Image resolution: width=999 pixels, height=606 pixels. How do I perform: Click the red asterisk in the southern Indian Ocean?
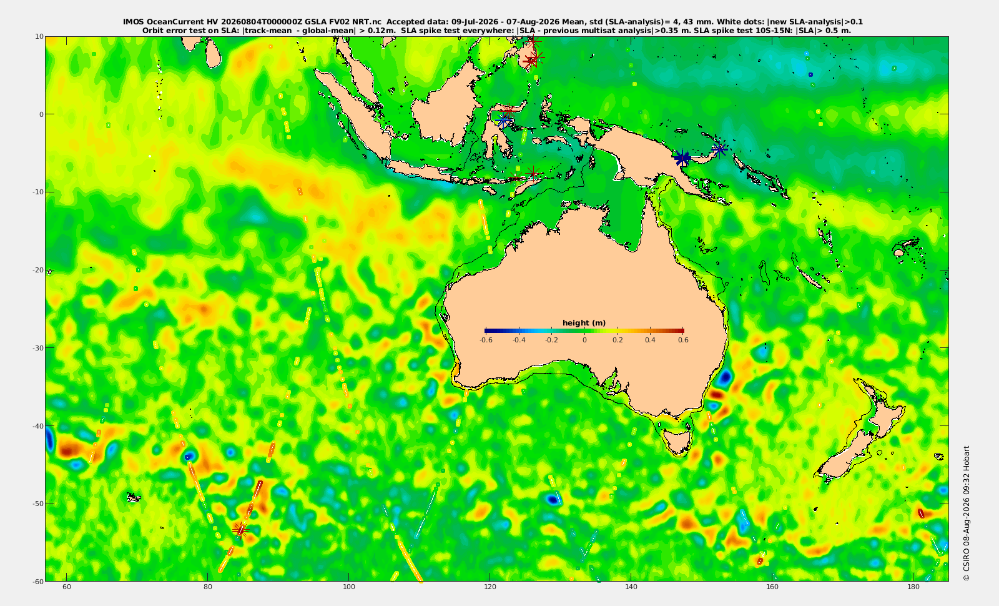pyautogui.click(x=240, y=530)
